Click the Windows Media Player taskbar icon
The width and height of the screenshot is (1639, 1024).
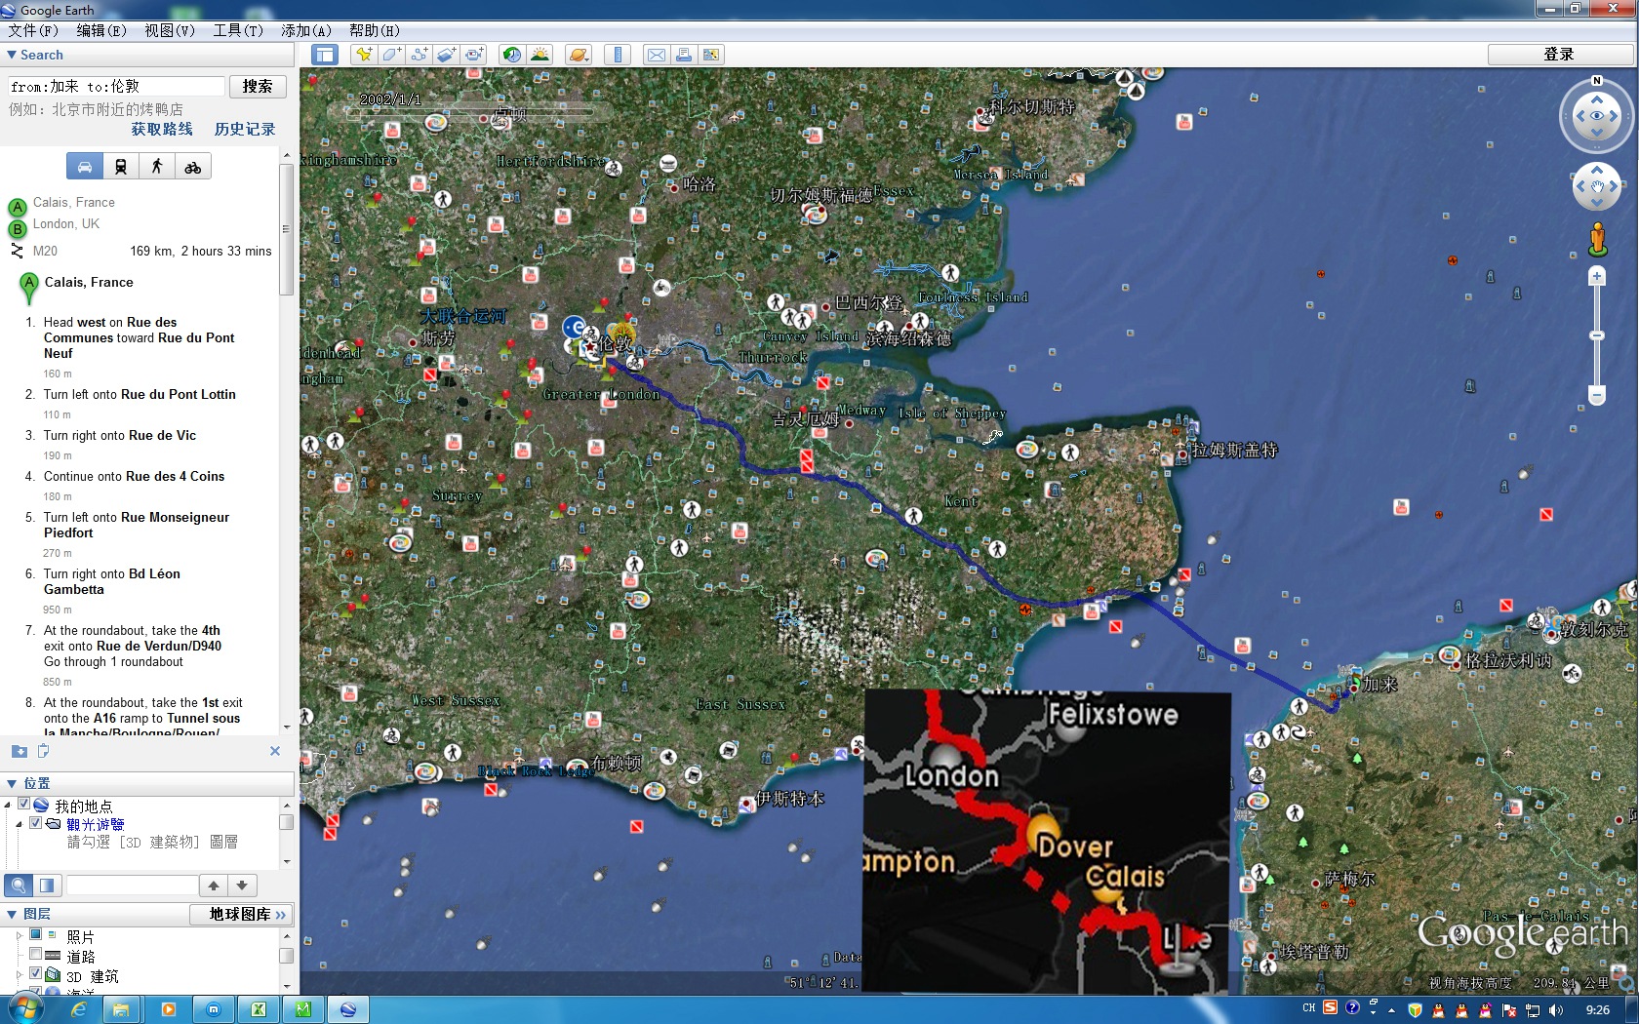(x=168, y=1009)
